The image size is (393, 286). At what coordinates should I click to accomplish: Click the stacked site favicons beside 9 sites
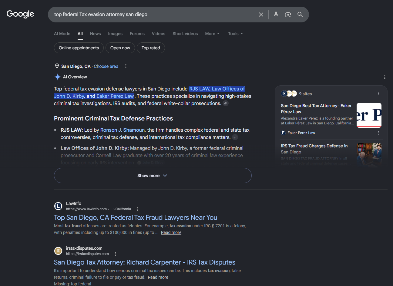coord(289,94)
